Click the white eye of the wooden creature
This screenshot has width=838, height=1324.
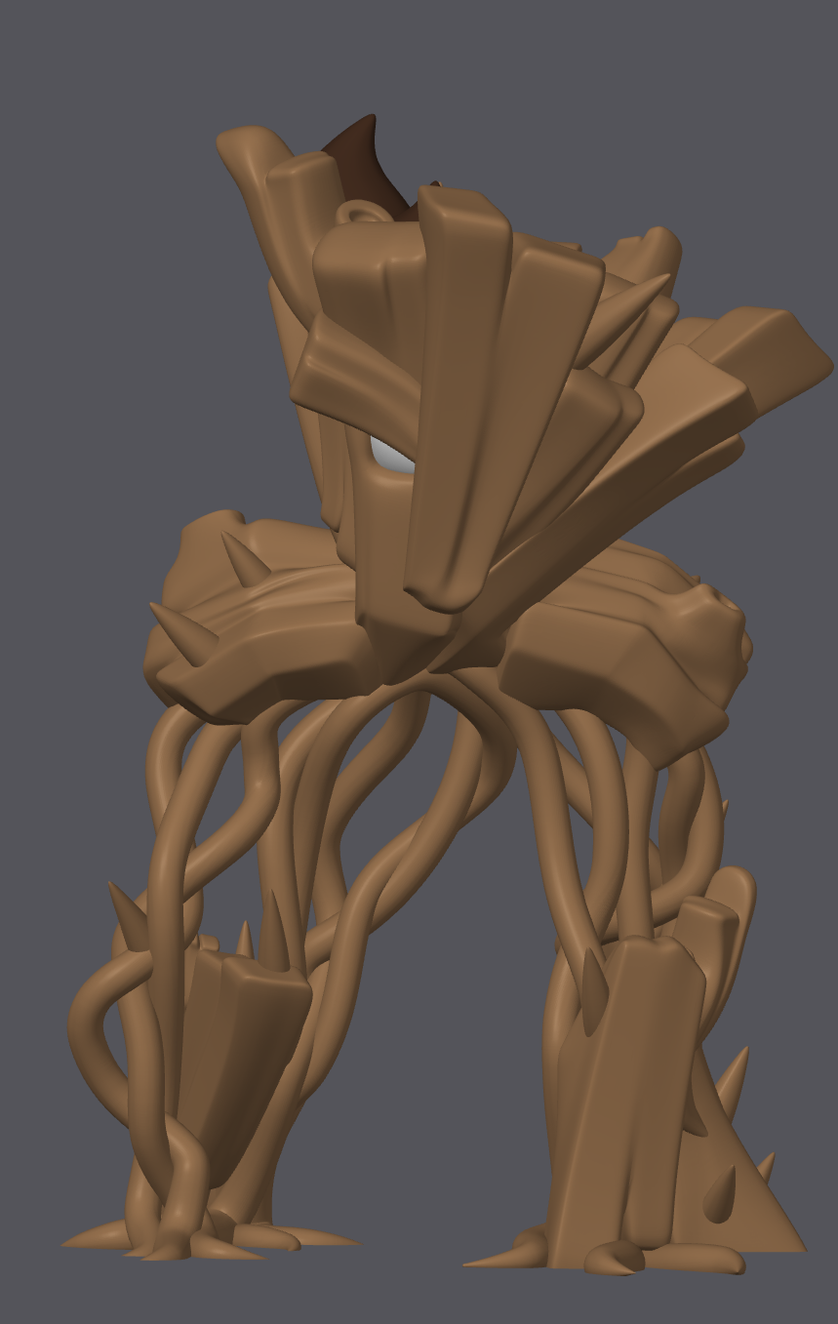point(393,455)
